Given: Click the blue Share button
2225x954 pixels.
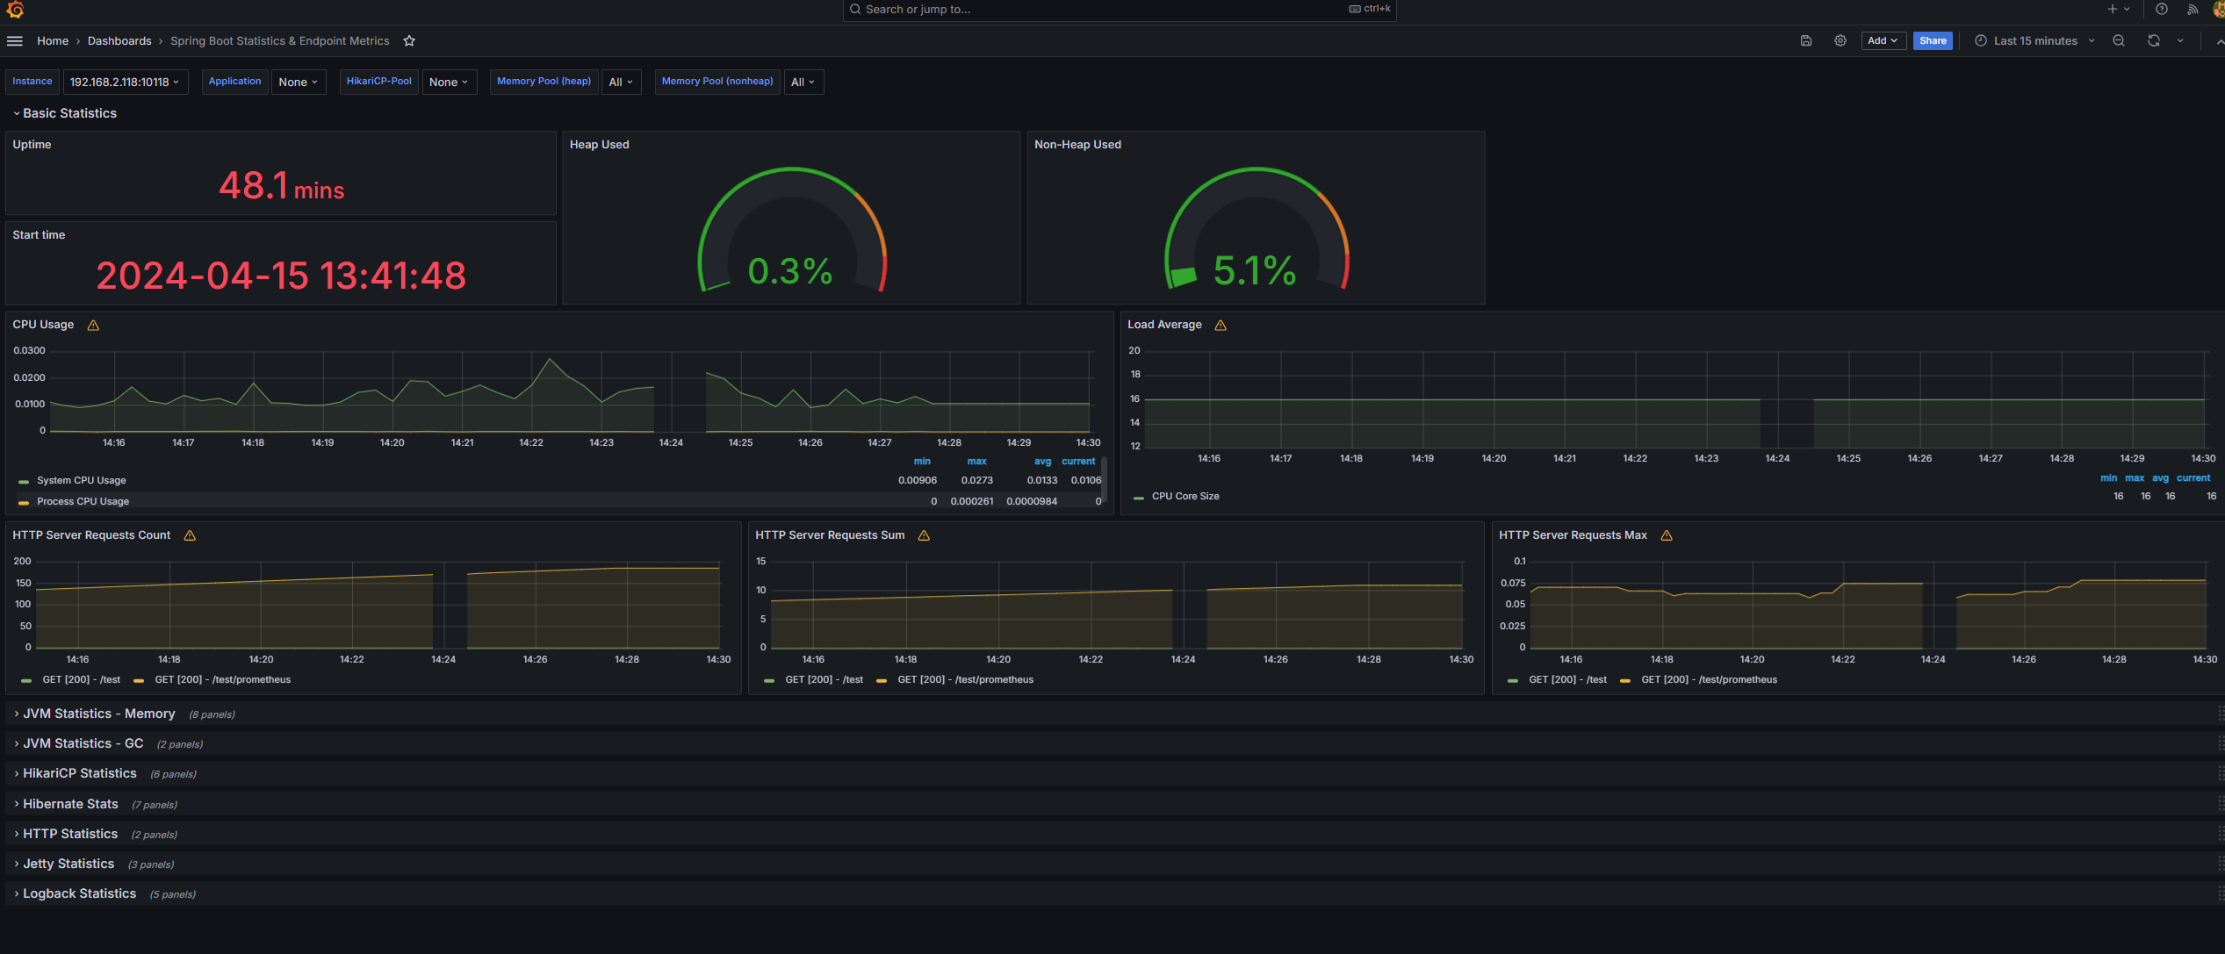Looking at the screenshot, I should (1932, 41).
